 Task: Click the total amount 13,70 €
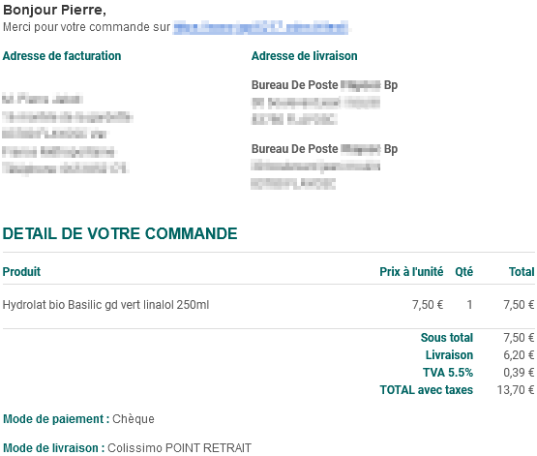tap(516, 390)
